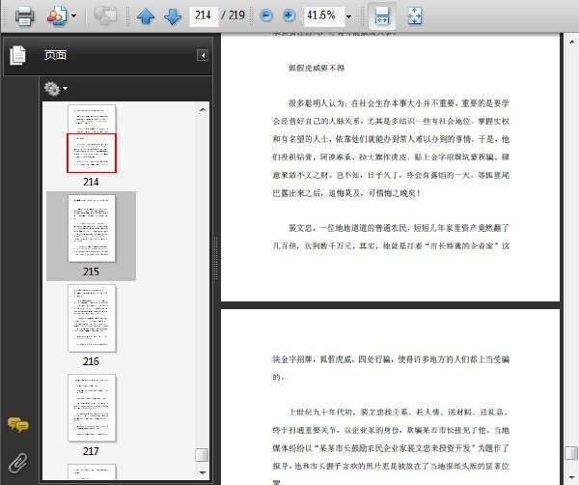Click the Print icon in the toolbar
579x485 pixels.
(x=25, y=15)
